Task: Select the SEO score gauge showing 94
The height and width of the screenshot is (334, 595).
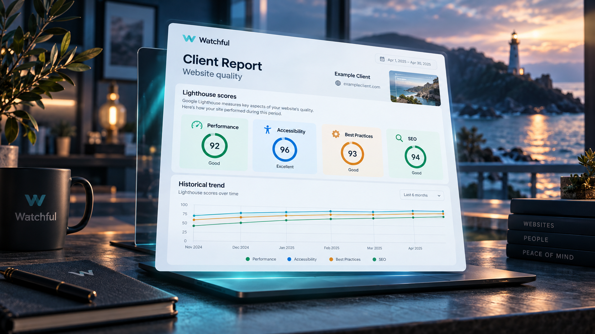Action: pyautogui.click(x=415, y=157)
